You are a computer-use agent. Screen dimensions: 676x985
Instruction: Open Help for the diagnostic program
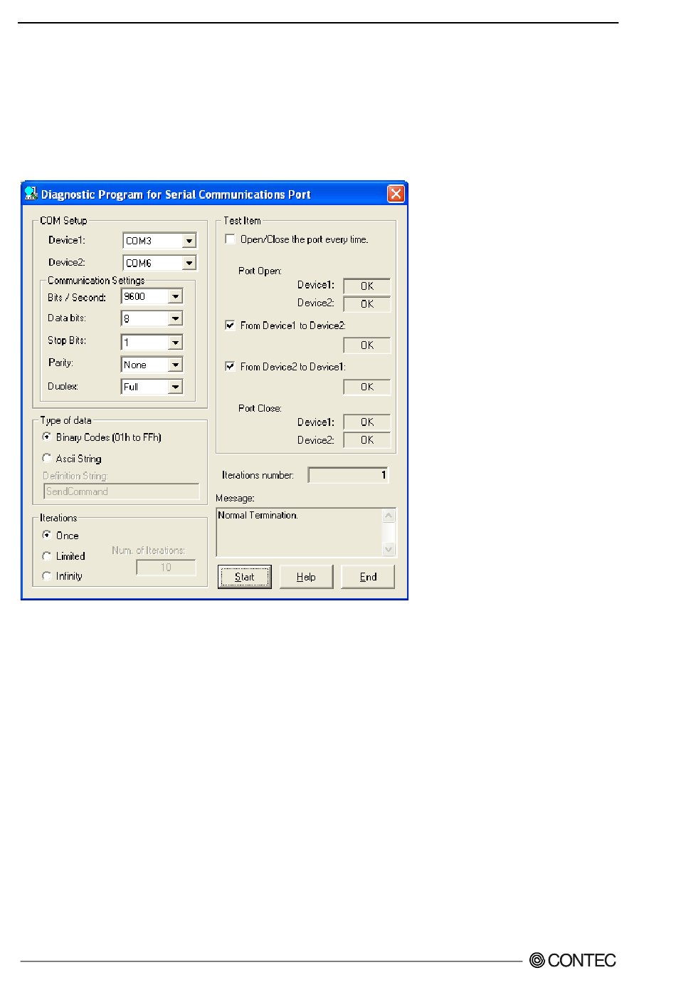pos(306,577)
